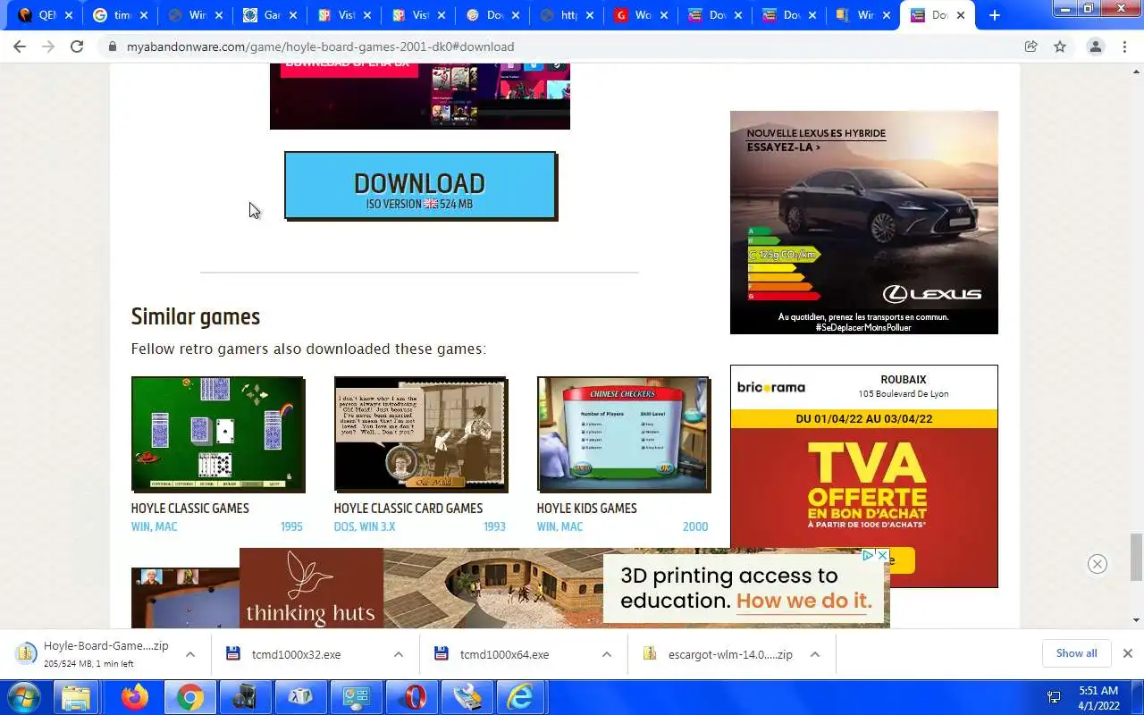Click the padlock site info icon
The height and width of the screenshot is (715, 1144).
113,46
